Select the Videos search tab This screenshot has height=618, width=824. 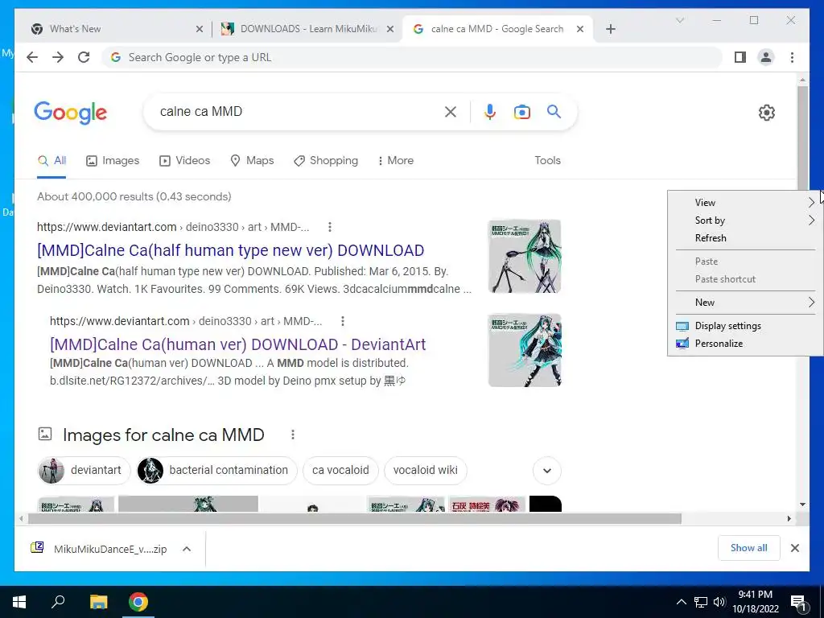pos(184,160)
